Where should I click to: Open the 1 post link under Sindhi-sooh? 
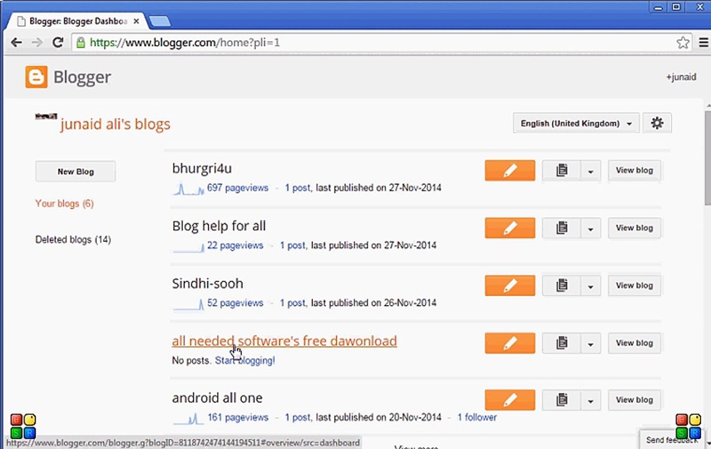click(x=293, y=303)
